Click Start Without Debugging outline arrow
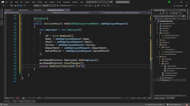This screenshot has height=106, width=190. 75,6
